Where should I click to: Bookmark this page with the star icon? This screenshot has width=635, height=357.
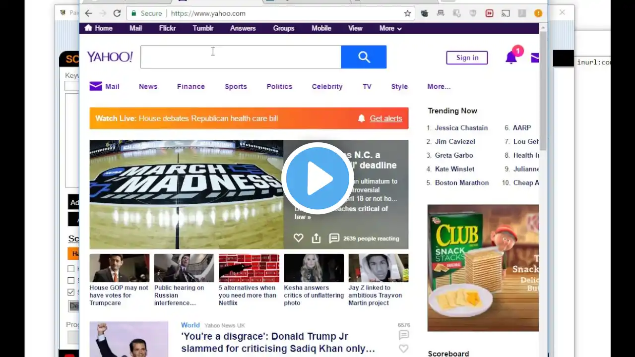click(x=407, y=13)
